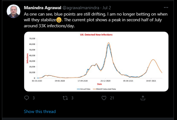Click the chart title UK: Detected New Infections

[96, 35]
